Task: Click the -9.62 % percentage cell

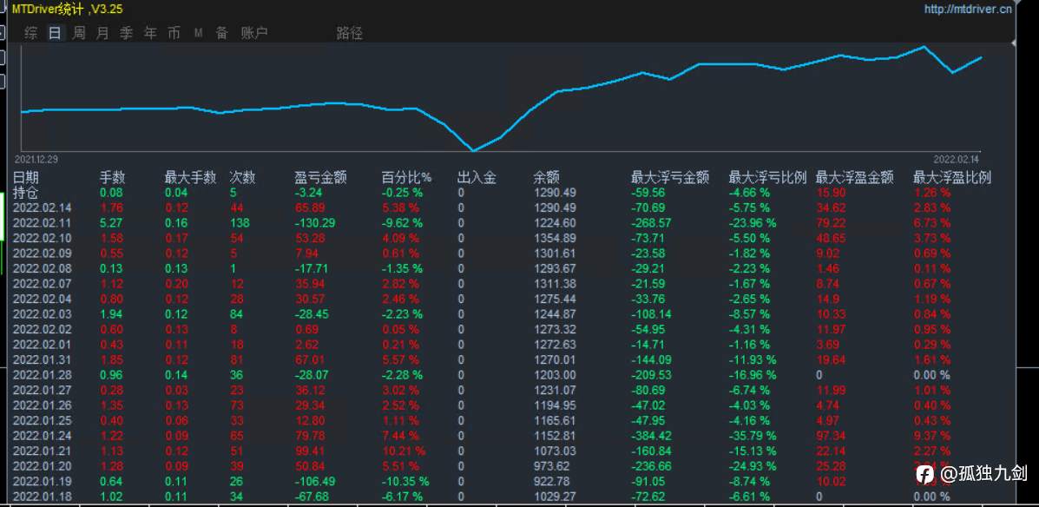Action: [404, 223]
